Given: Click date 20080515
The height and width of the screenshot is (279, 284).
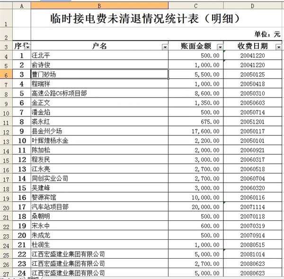Looking at the screenshot, I should 252,244.
